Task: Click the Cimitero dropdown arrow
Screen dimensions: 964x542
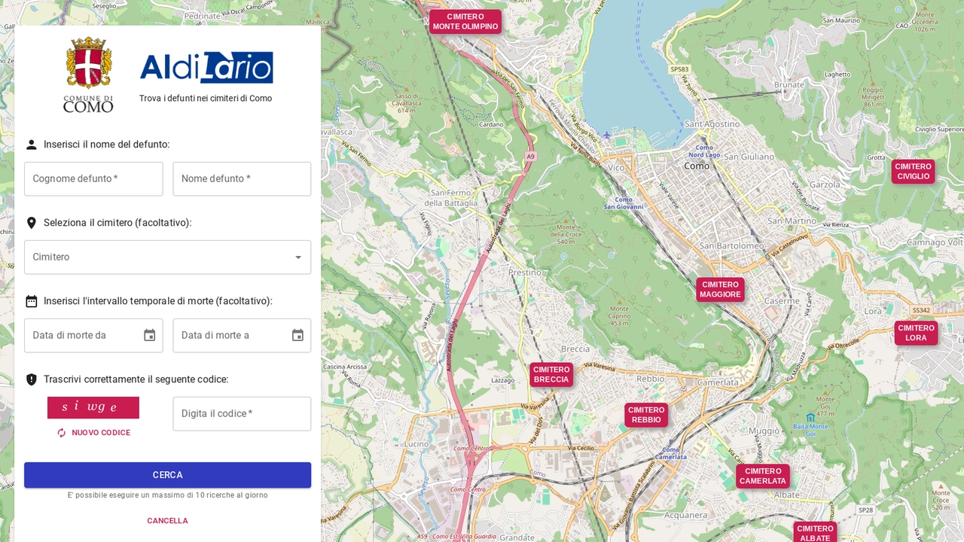Action: [x=297, y=257]
